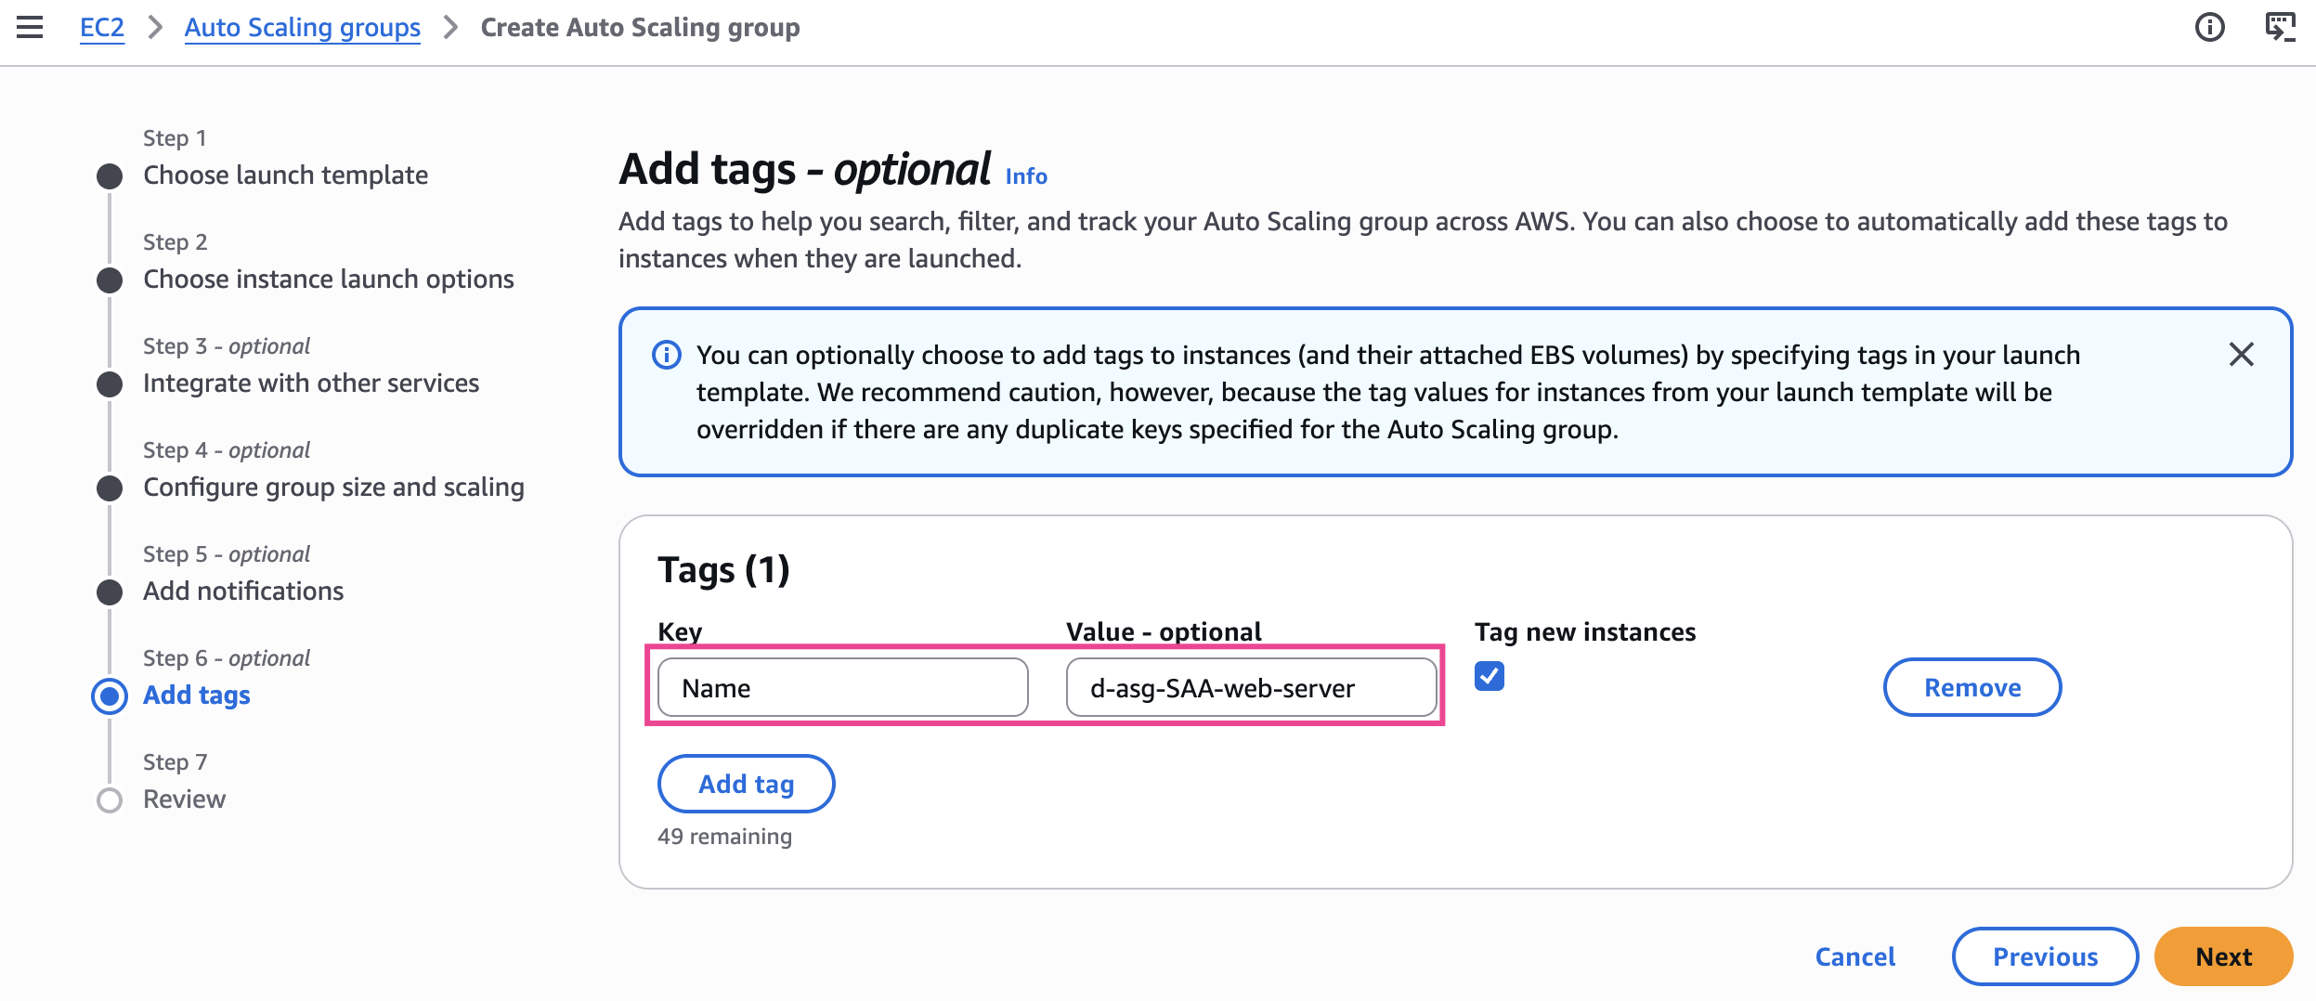This screenshot has width=2316, height=1001.
Task: Click the Review step circle indicator
Action: pyautogui.click(x=110, y=799)
